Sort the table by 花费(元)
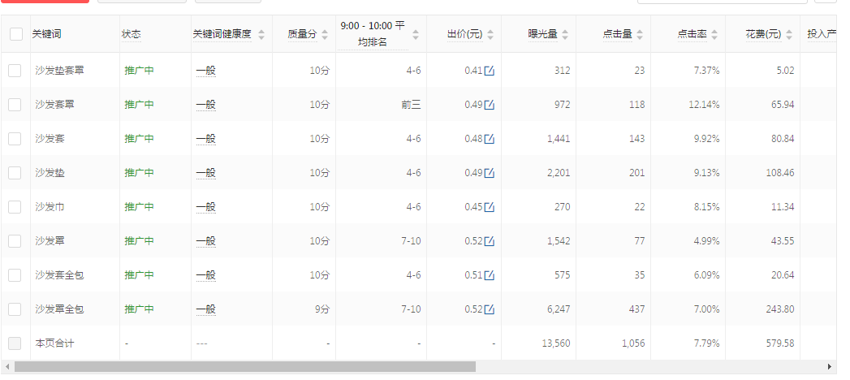This screenshot has width=850, height=380. click(x=789, y=35)
